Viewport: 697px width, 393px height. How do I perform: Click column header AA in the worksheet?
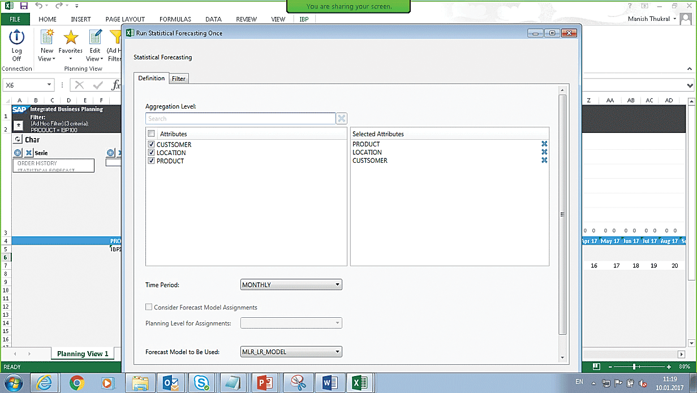click(610, 100)
